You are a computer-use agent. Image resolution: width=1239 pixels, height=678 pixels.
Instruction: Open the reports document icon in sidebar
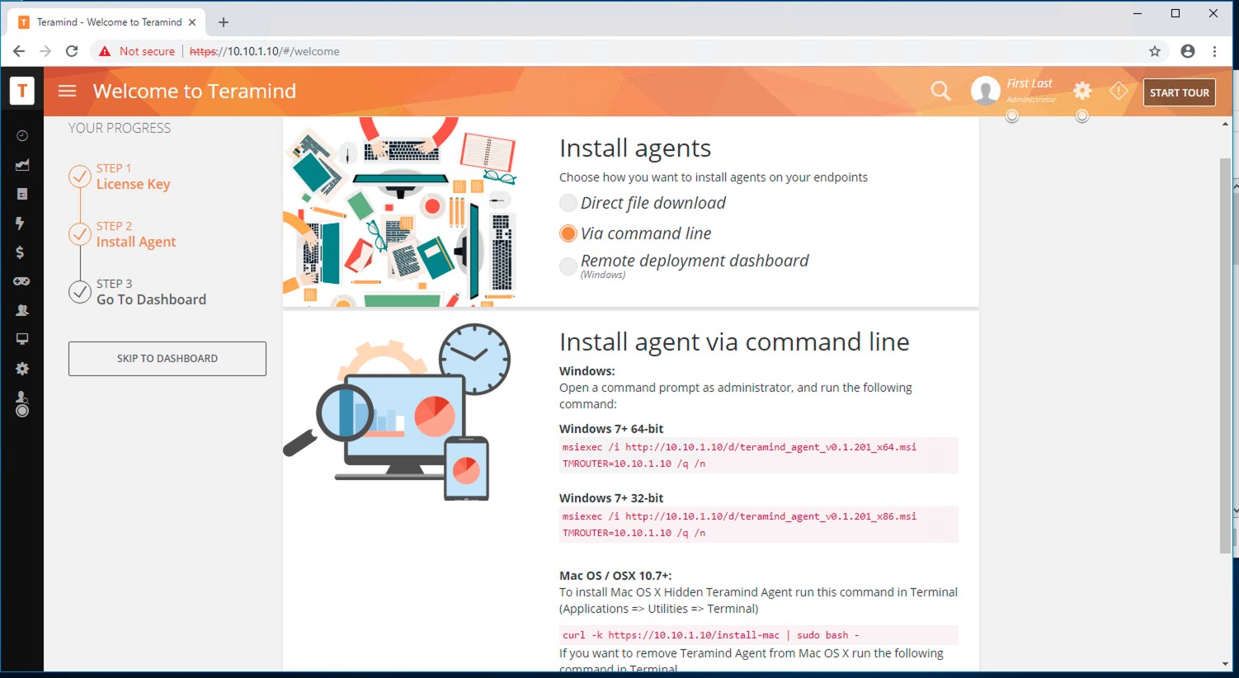click(22, 194)
